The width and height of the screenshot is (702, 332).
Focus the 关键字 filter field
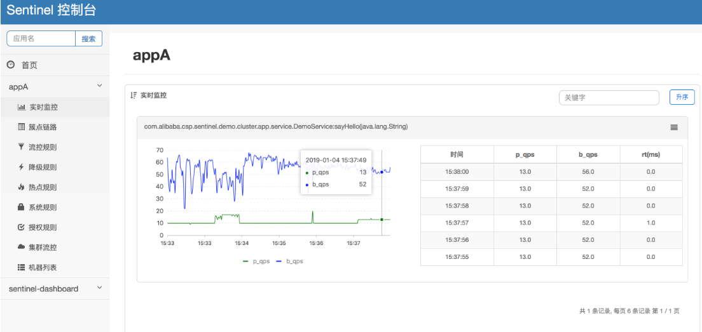pos(609,97)
